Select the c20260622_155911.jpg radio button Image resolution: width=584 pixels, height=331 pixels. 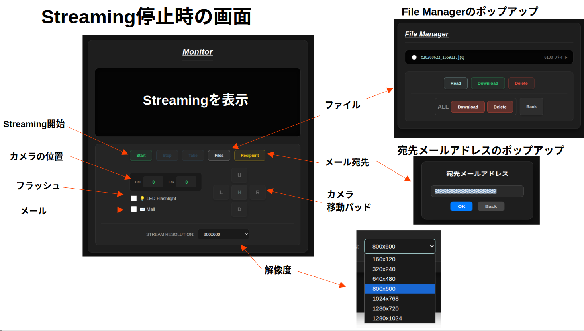pyautogui.click(x=414, y=57)
